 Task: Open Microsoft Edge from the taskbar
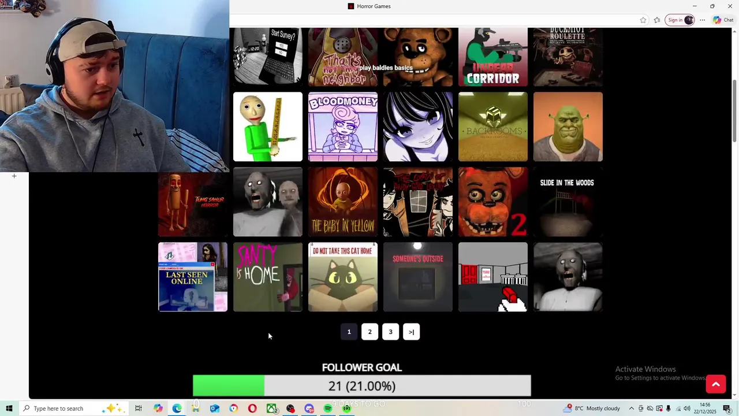177,408
